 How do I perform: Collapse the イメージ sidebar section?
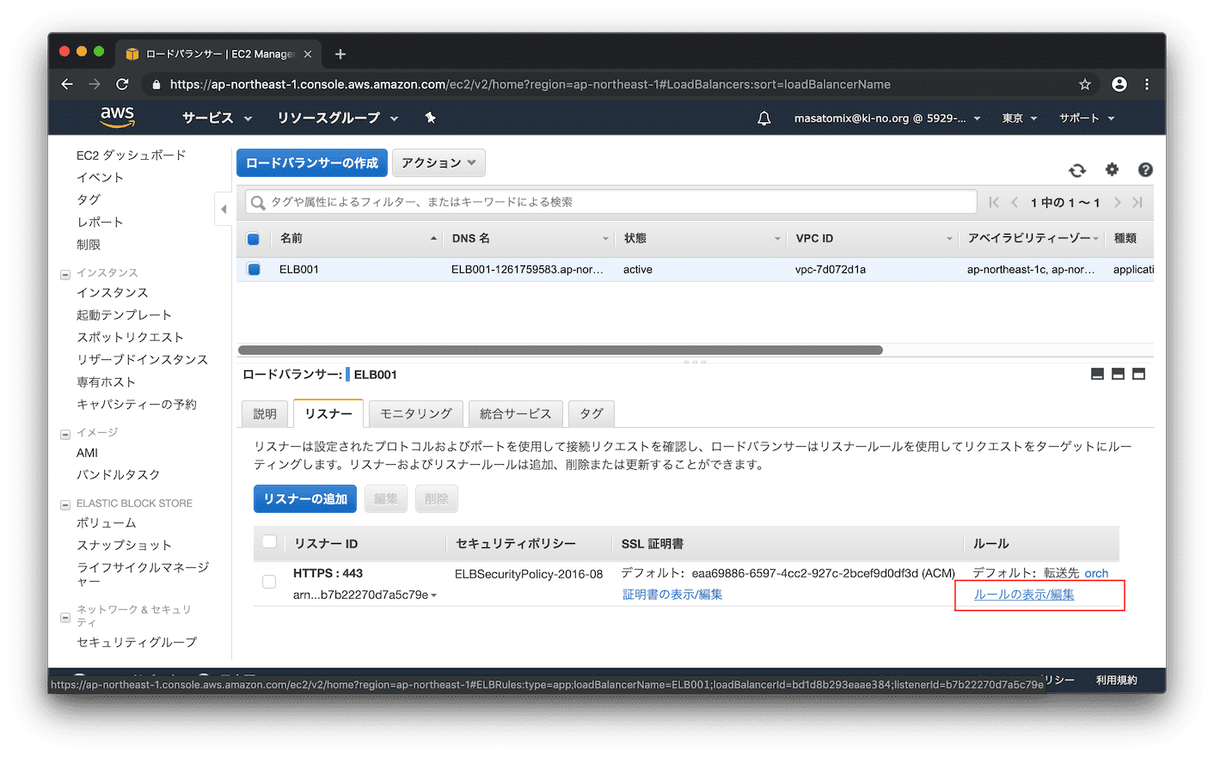[x=65, y=435]
